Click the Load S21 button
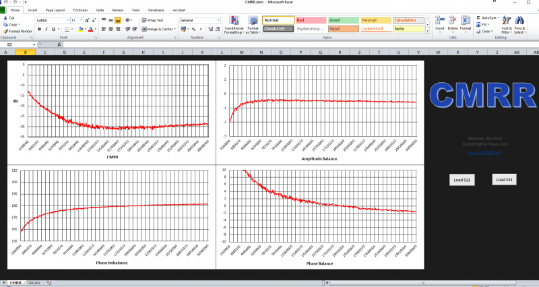 (462, 180)
